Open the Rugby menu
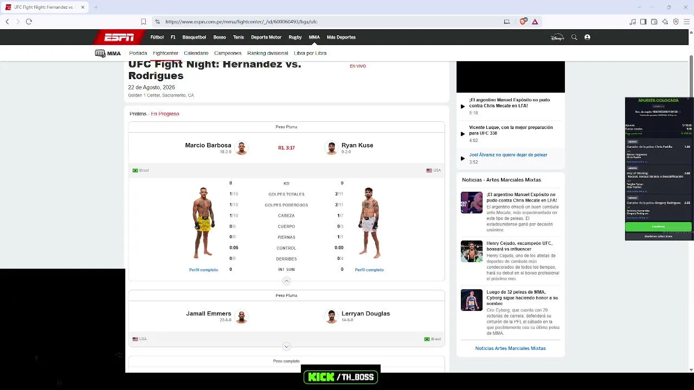Image resolution: width=694 pixels, height=390 pixels. [295, 37]
